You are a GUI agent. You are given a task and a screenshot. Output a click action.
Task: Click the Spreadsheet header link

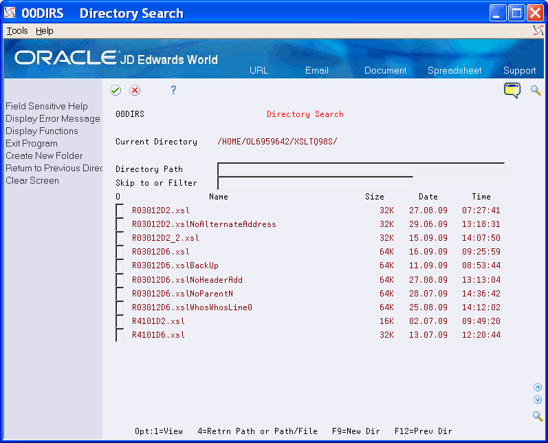pyautogui.click(x=454, y=70)
